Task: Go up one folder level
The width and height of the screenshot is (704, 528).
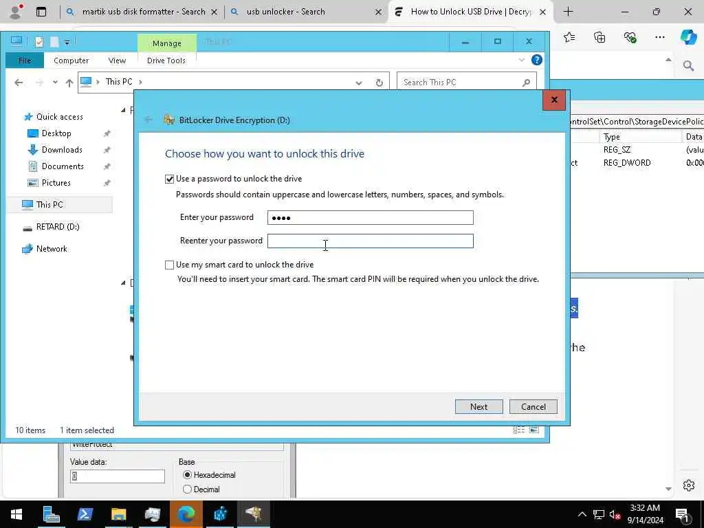Action: coord(69,82)
